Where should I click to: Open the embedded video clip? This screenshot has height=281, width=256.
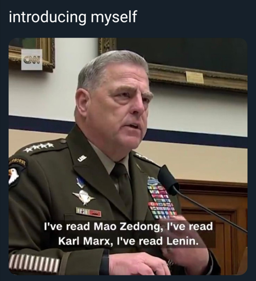(128, 156)
